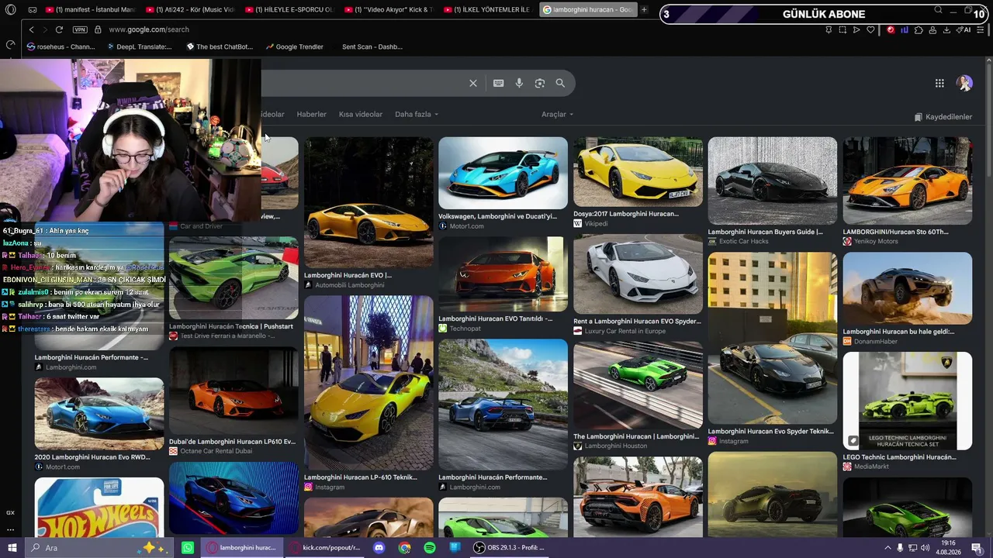The height and width of the screenshot is (558, 993).
Task: Open the Google apps grid
Action: click(939, 83)
